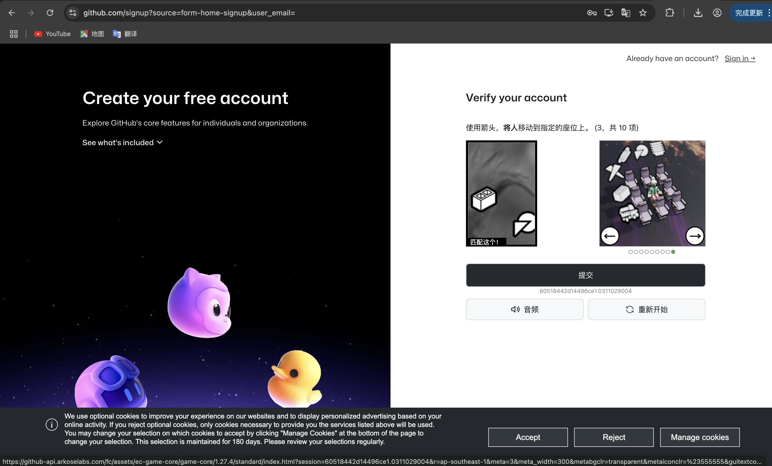
Task: Click the right arrow in the puzzle
Action: (695, 236)
